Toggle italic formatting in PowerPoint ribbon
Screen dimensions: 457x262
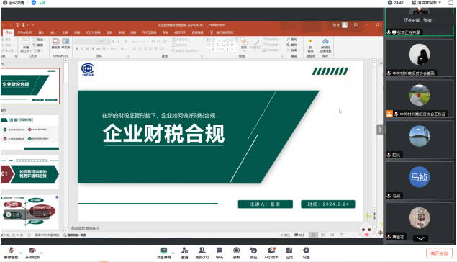tap(82, 49)
